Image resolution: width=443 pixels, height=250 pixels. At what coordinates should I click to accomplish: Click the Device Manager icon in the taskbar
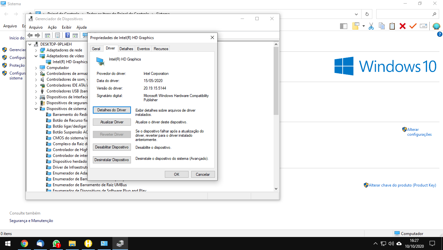coord(120,243)
